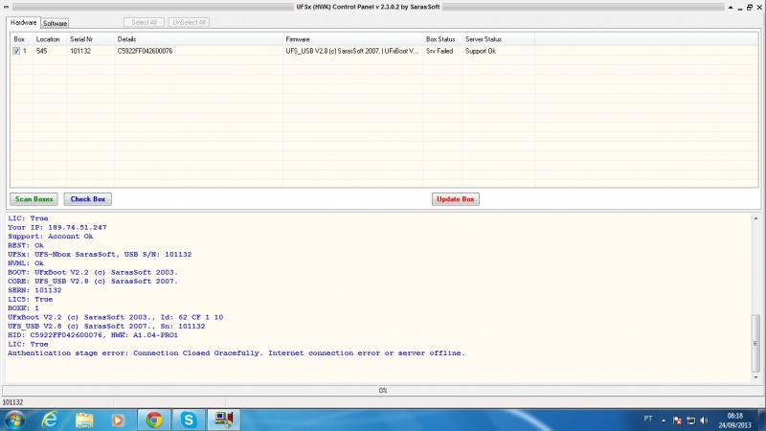Click the status bar serial 101132
Image resolution: width=766 pixels, height=431 pixels.
pyautogui.click(x=12, y=402)
